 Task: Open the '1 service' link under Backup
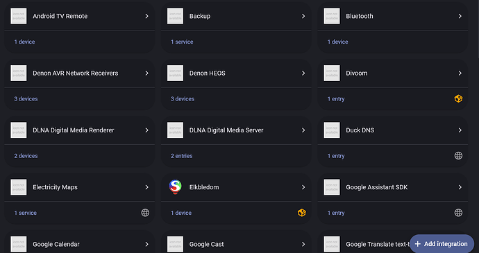(182, 42)
